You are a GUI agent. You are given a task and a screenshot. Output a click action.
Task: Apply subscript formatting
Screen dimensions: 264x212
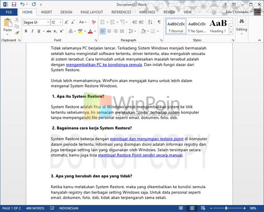click(x=55, y=31)
